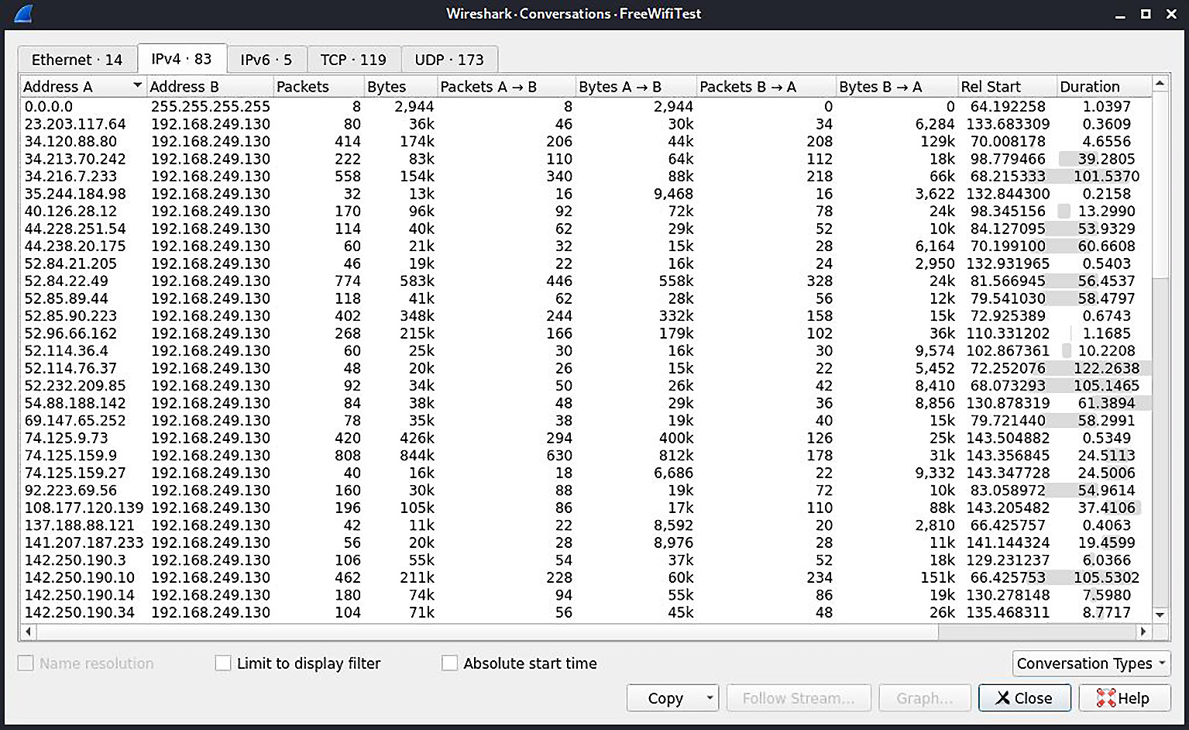This screenshot has height=730, width=1189.
Task: Select the 52.114.76.37 address cell
Action: 70,368
